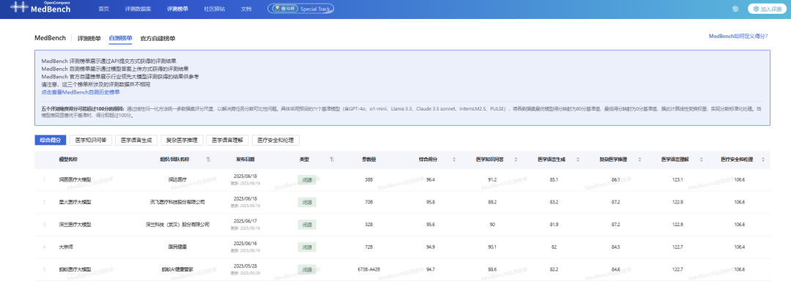This screenshot has width=791, height=284.
Task: Click 复杂医学推理 score 84.5
Action: 615,247
